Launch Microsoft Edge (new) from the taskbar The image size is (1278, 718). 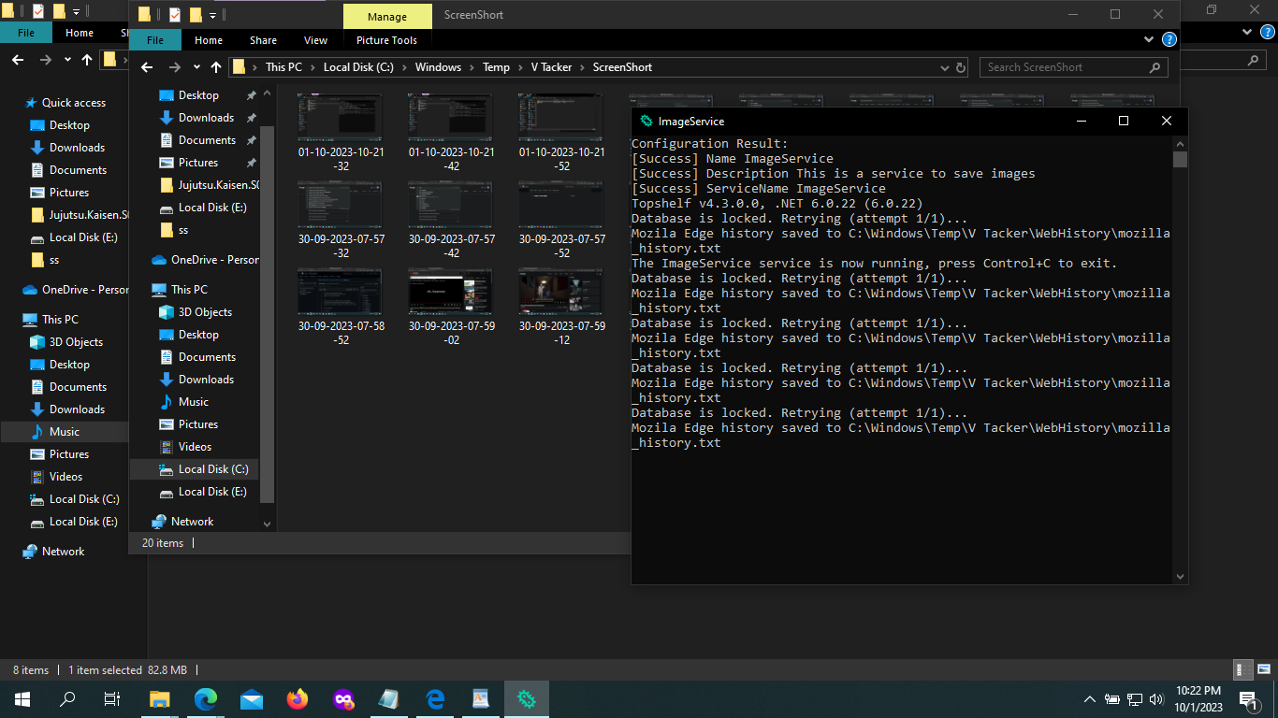(x=206, y=698)
